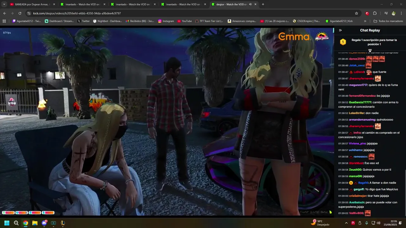
Task: Open the media control toolbar icon
Action: (x=386, y=13)
